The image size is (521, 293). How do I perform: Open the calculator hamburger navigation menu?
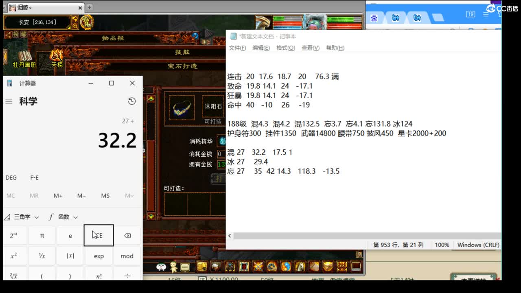coord(9,101)
